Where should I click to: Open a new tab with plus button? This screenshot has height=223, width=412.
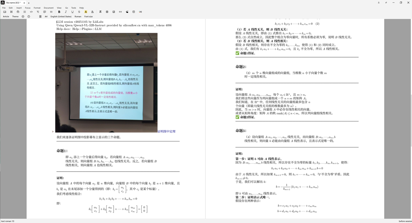(x=29, y=3)
